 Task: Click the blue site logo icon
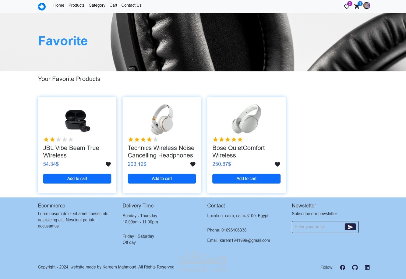[x=42, y=6]
